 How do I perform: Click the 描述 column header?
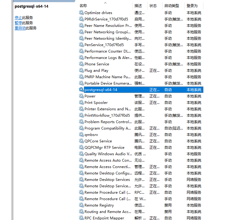138,6
